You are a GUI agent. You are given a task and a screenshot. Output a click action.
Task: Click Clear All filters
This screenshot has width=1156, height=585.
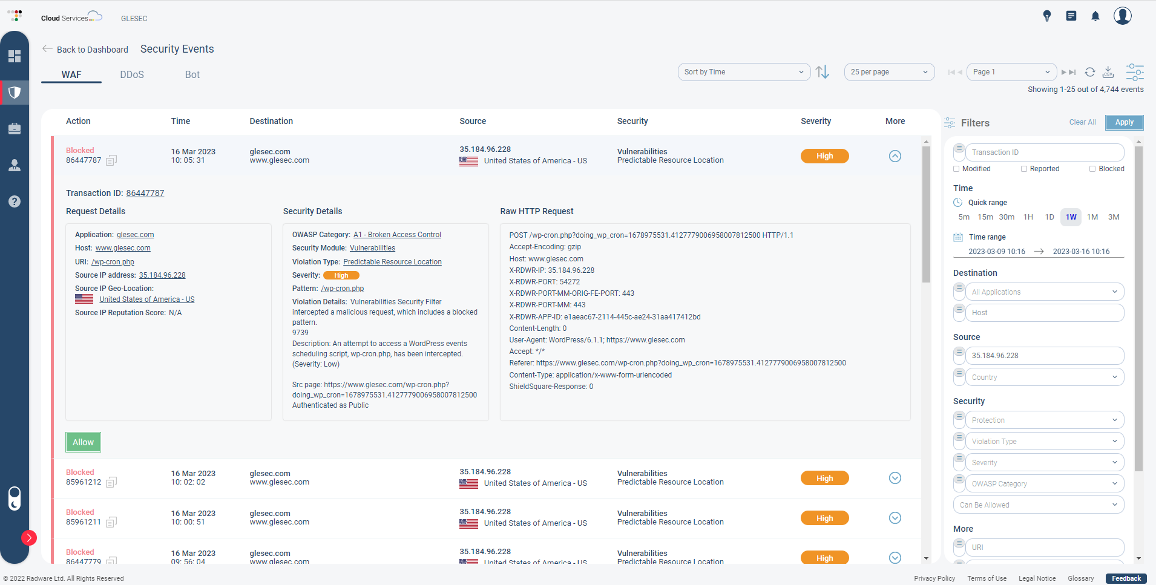point(1082,122)
